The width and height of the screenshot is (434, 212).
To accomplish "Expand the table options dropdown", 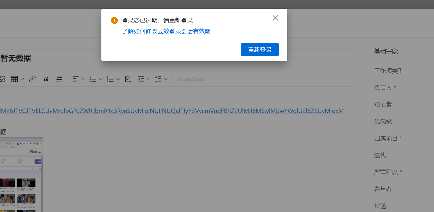I will [x=22, y=79].
